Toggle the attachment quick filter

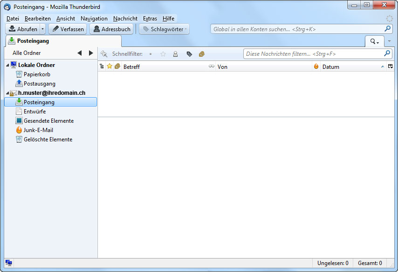tap(202, 54)
